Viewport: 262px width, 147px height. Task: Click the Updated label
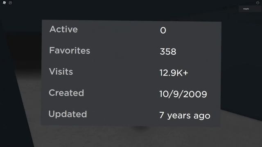(68, 114)
